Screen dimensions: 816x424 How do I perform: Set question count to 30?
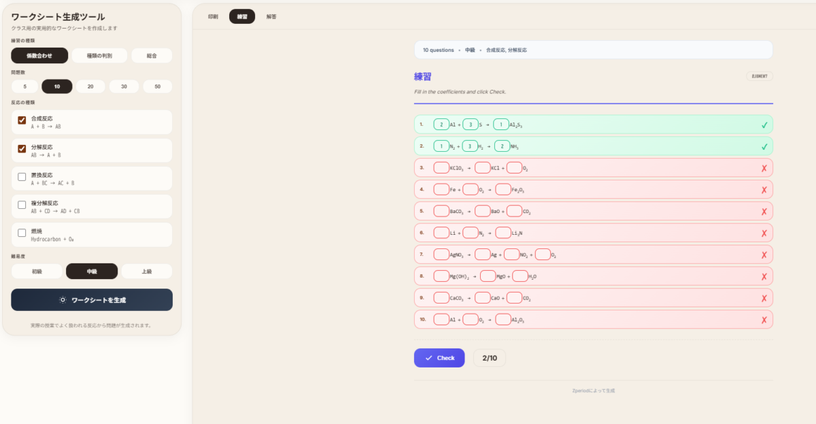(x=124, y=86)
